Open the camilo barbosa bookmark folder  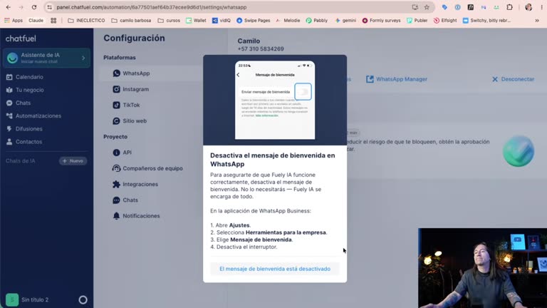131,20
